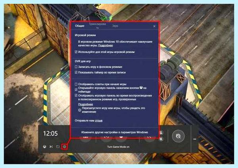Enable 'Отображать советы при начале игры' checkbox

point(76,84)
